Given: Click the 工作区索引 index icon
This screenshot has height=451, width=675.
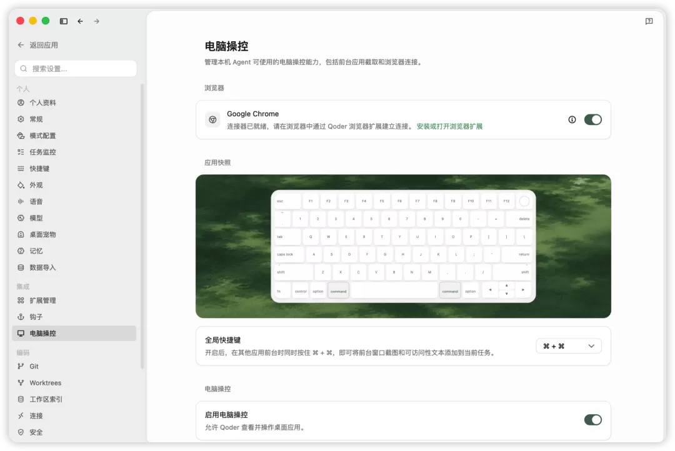Looking at the screenshot, I should tap(21, 399).
